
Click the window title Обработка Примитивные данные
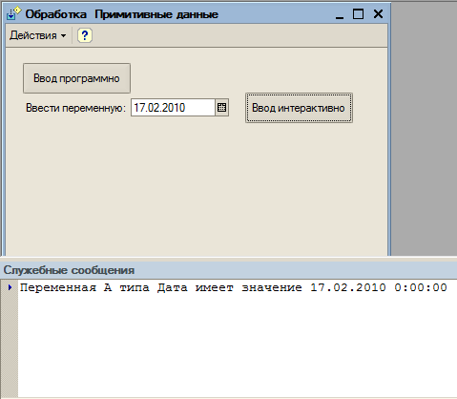(122, 14)
